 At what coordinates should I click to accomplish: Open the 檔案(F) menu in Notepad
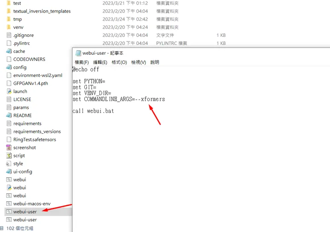[82, 62]
